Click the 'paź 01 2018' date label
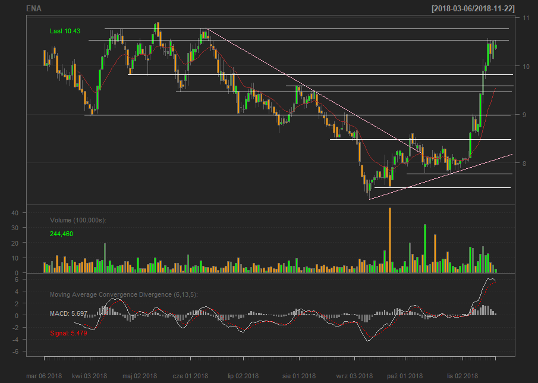This screenshot has height=383, width=538. click(x=405, y=376)
